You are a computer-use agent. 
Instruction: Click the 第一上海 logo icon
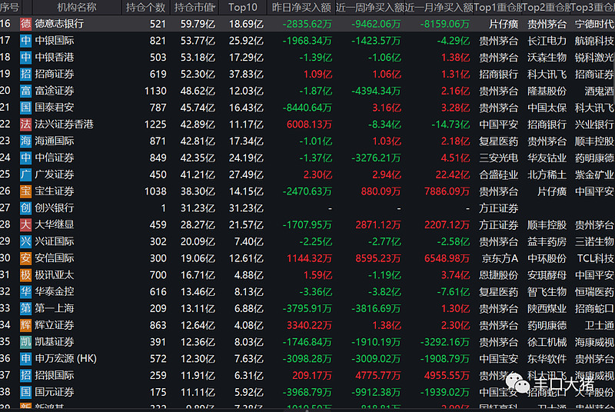point(26,308)
